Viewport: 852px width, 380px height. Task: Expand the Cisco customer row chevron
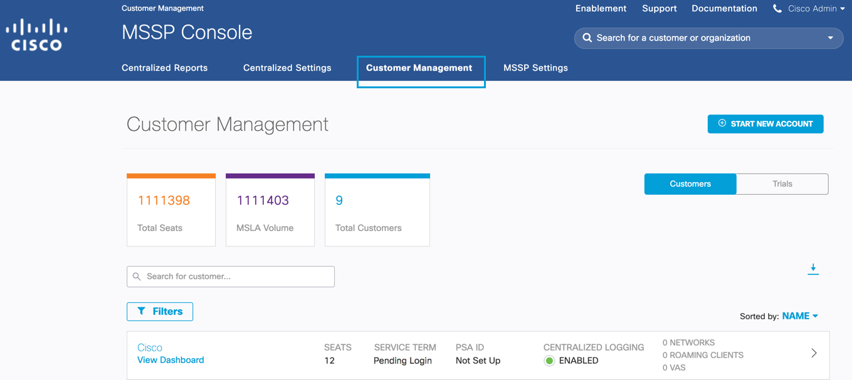pos(814,353)
